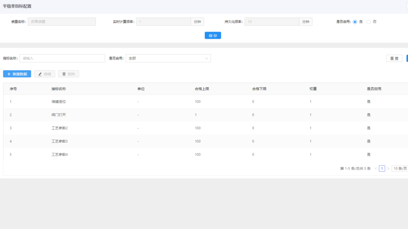Click the 保存 button

[x=213, y=35]
